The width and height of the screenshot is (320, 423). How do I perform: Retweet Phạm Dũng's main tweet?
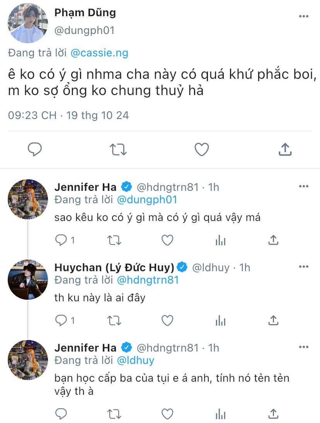[x=118, y=149]
